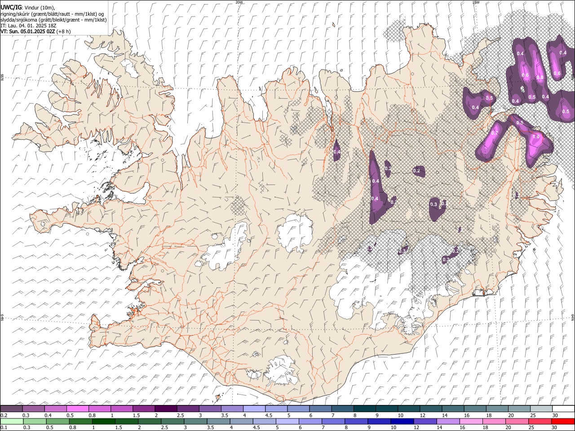This screenshot has width=575, height=431.
Task: Click the '20W' longitude label at top
Action: 239,2
